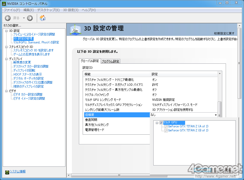244x180 pixels.
Task: Click the green back arrow button
Action: click(8, 18)
